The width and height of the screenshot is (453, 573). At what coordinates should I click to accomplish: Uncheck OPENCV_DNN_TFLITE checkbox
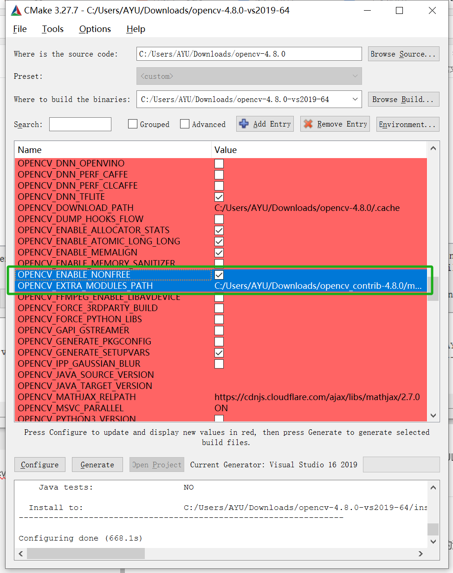(219, 197)
